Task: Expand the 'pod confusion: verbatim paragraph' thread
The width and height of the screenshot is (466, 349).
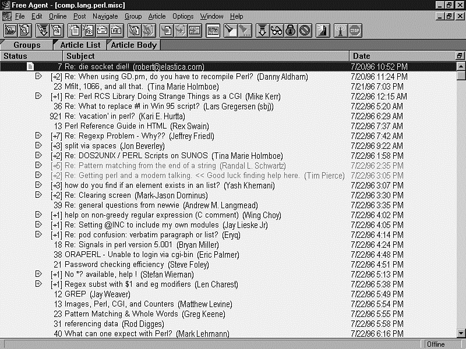Action: click(38, 234)
